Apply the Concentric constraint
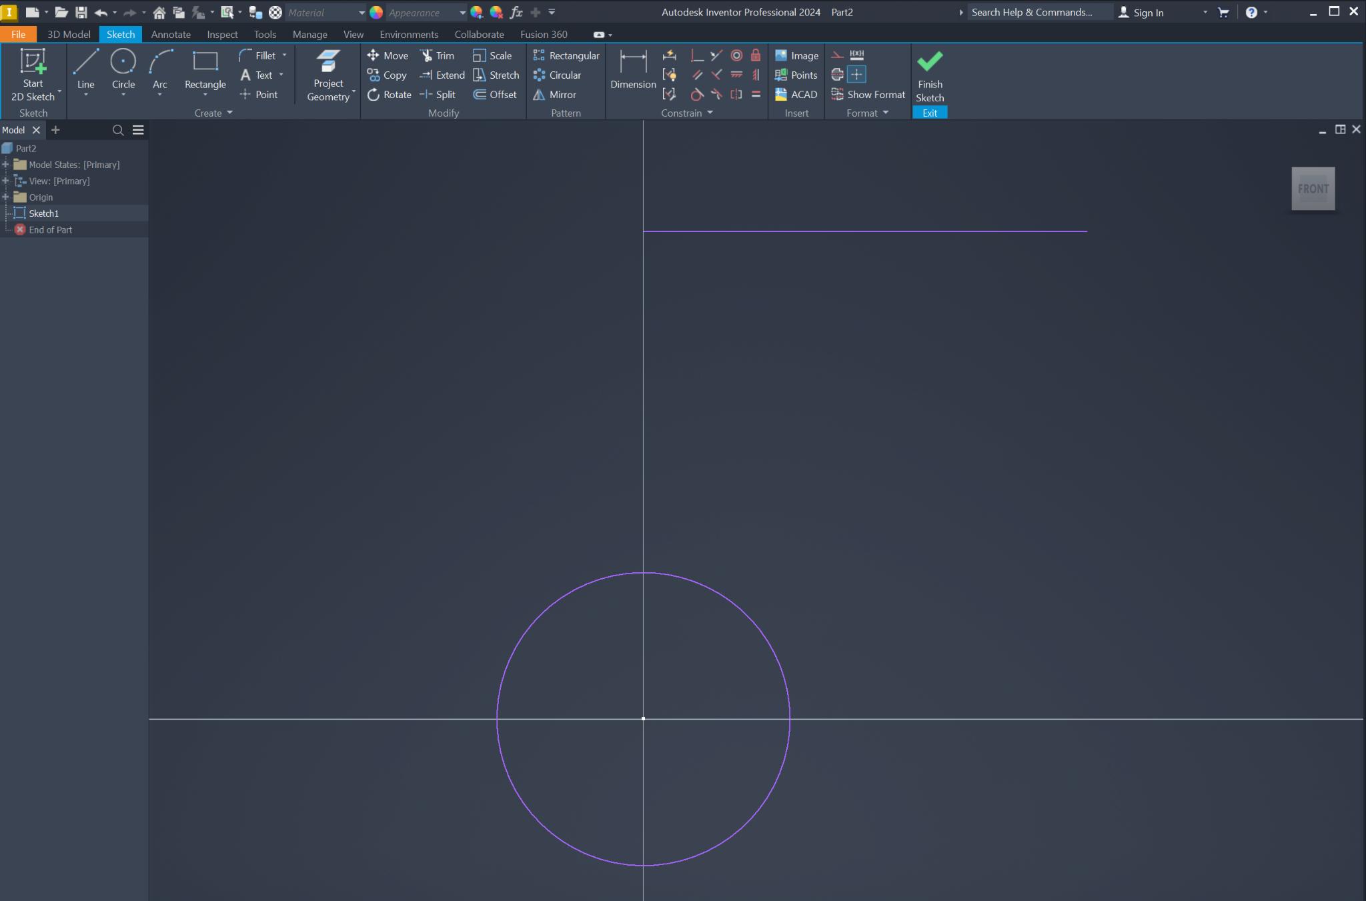This screenshot has width=1366, height=901. [x=736, y=55]
